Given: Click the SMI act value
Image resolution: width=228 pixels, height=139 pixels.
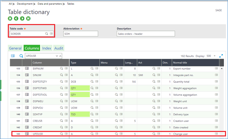Looking at the screenshot, I should [x=140, y=75].
